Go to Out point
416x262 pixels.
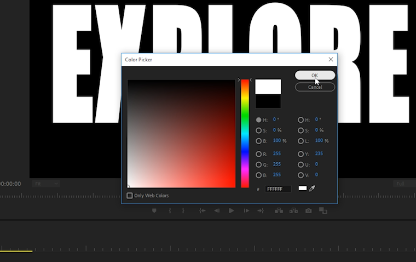tap(261, 210)
